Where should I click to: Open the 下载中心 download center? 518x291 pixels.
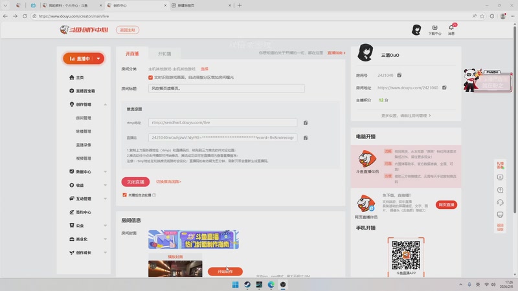click(434, 30)
